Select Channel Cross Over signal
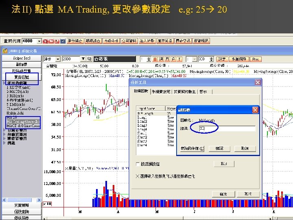293x220 pixels. click(x=24, y=109)
